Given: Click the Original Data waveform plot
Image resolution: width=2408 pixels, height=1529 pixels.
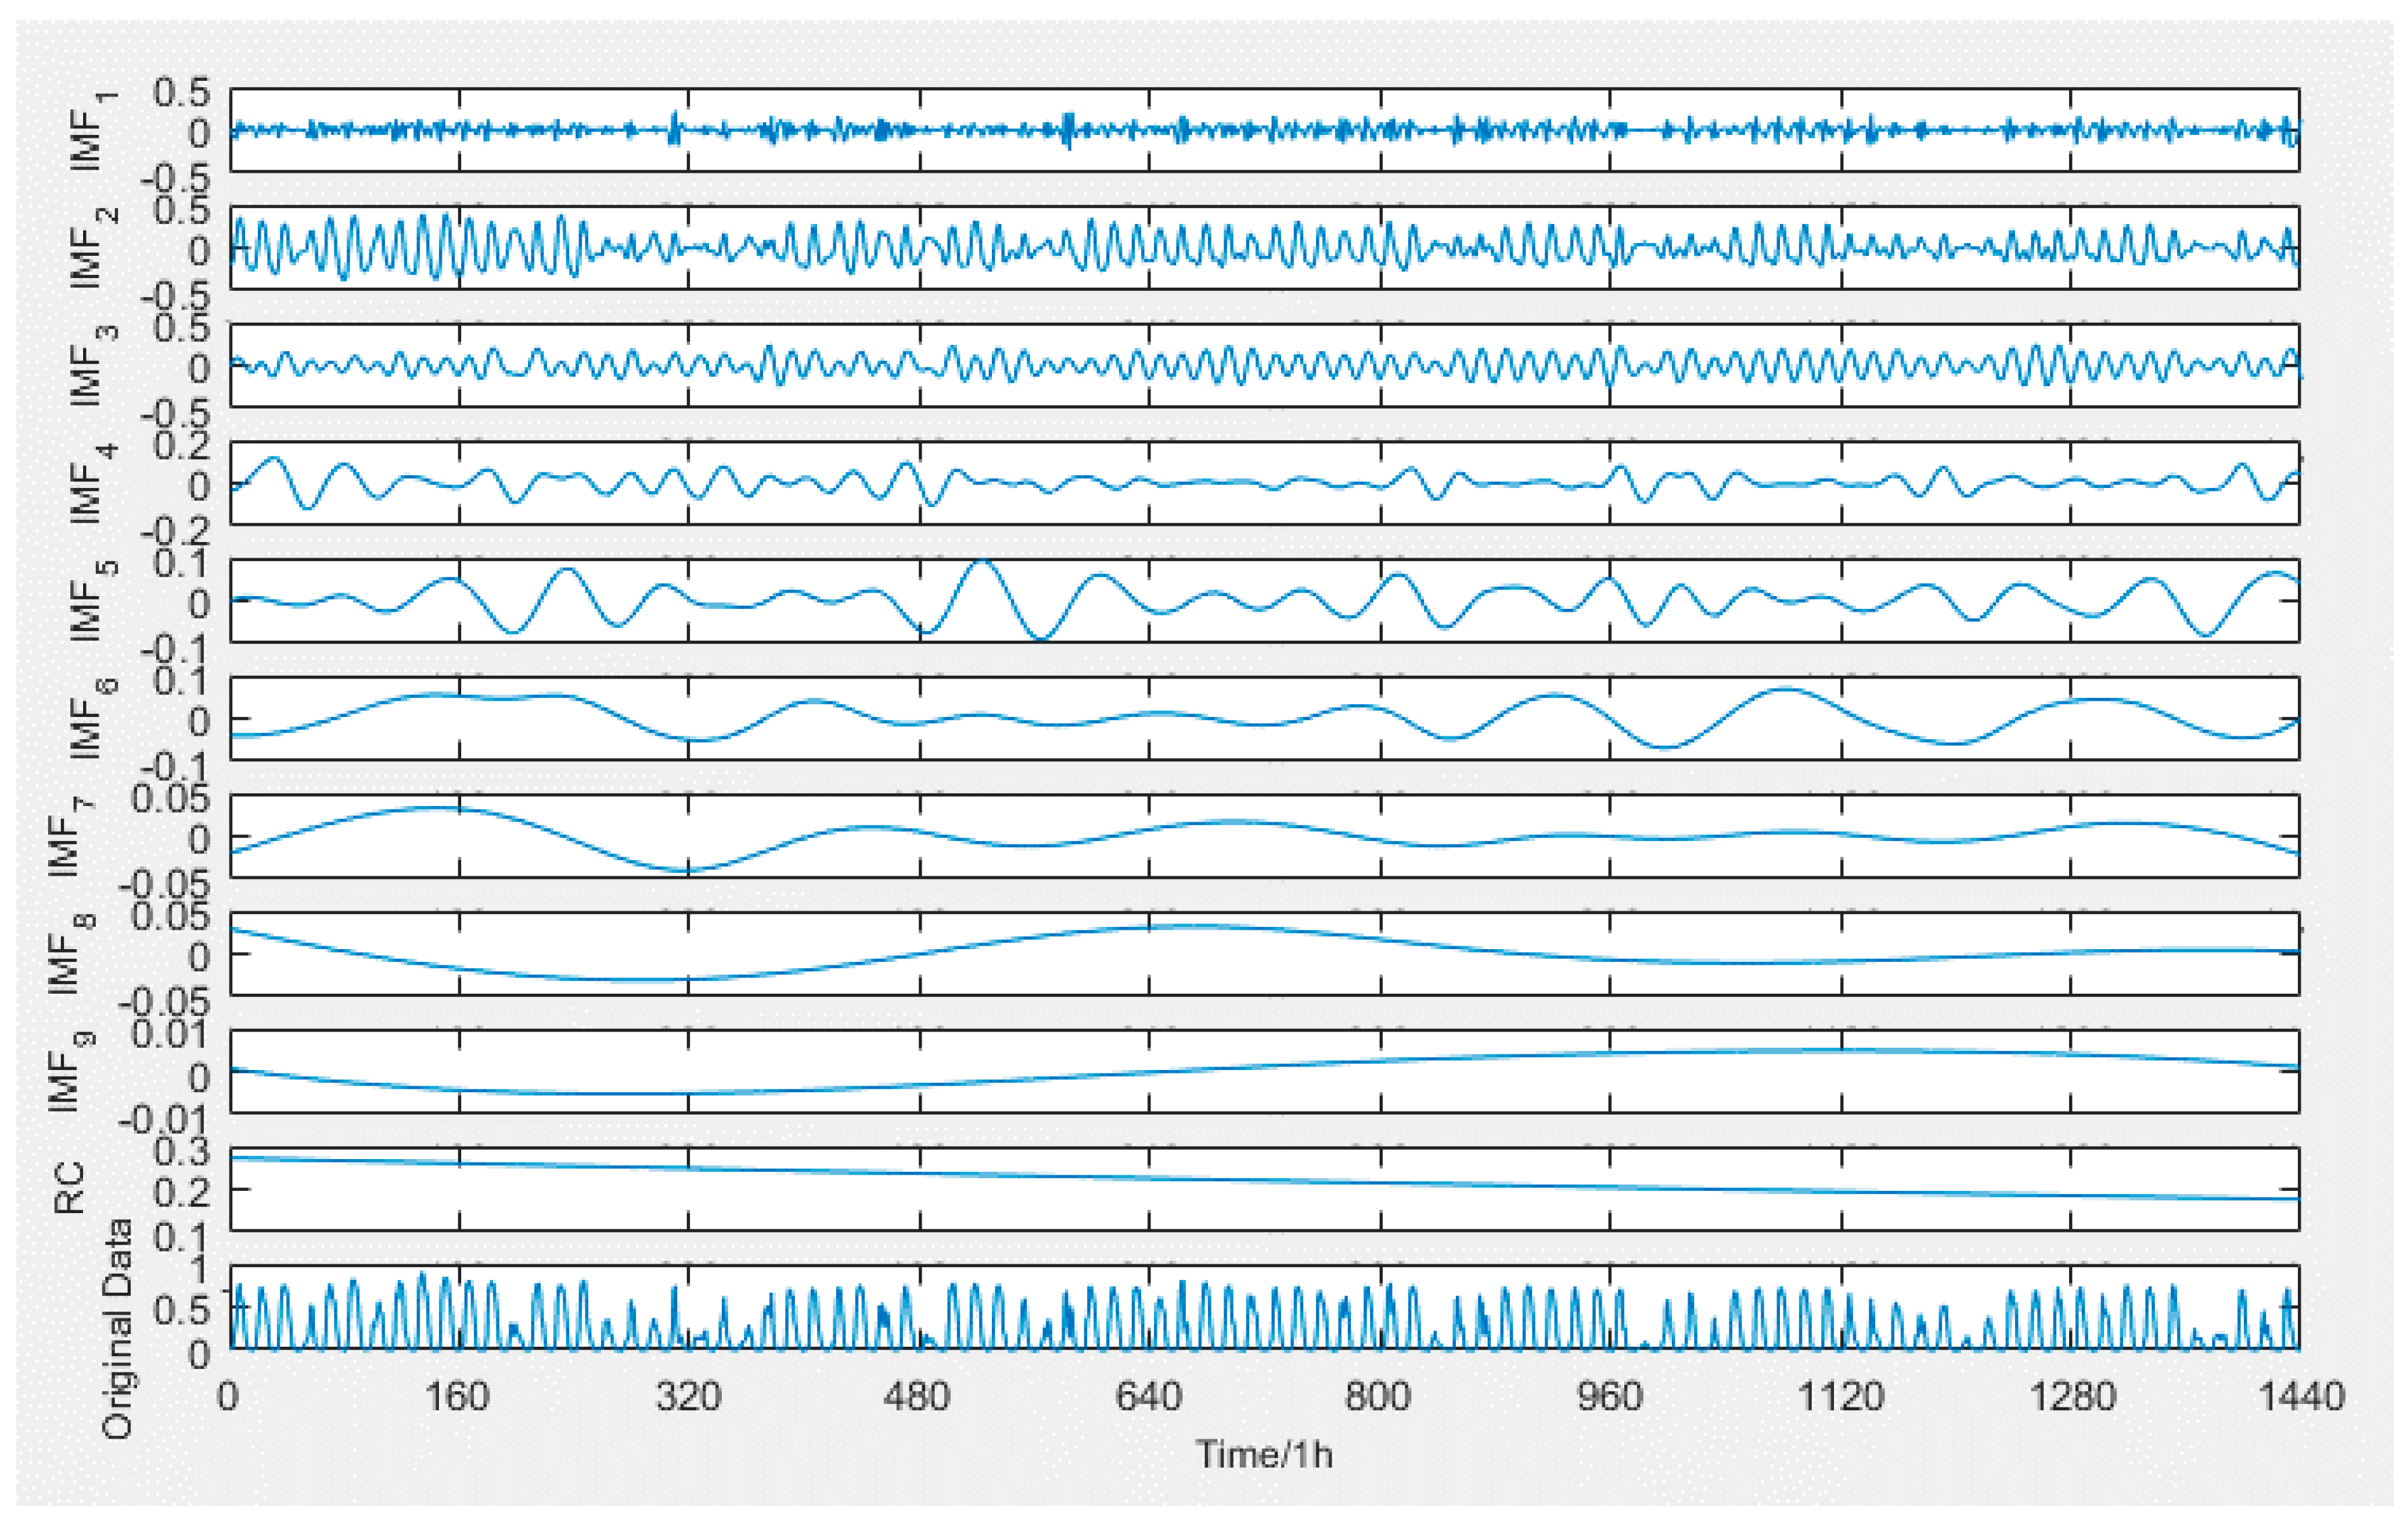Looking at the screenshot, I should click(x=1264, y=1308).
